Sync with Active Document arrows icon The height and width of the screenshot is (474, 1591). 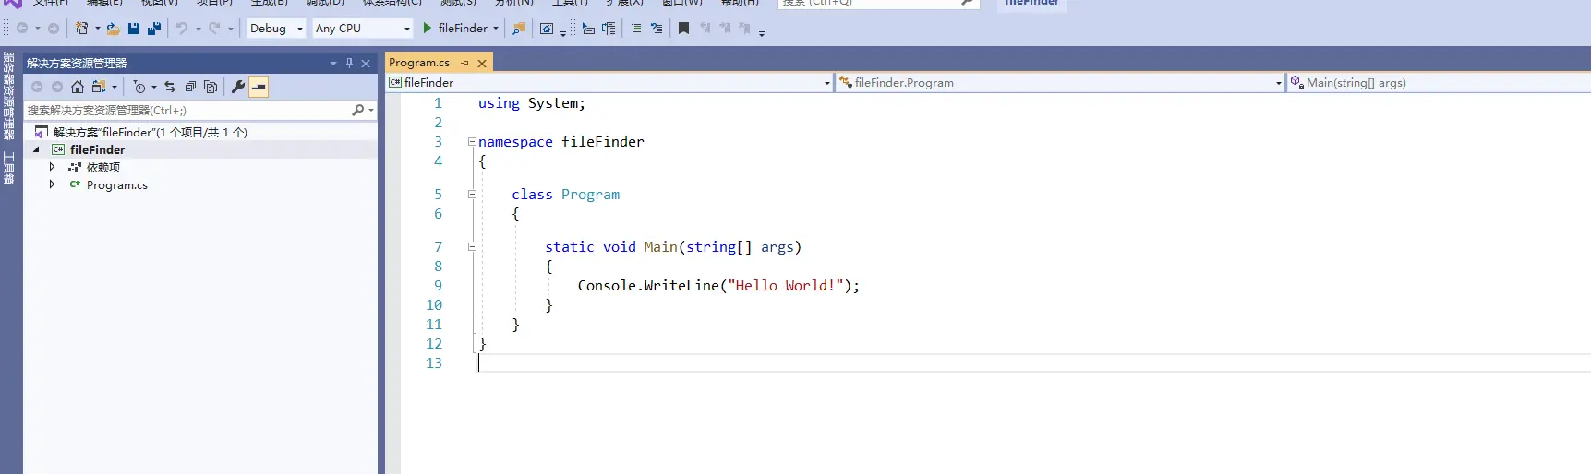(x=170, y=87)
